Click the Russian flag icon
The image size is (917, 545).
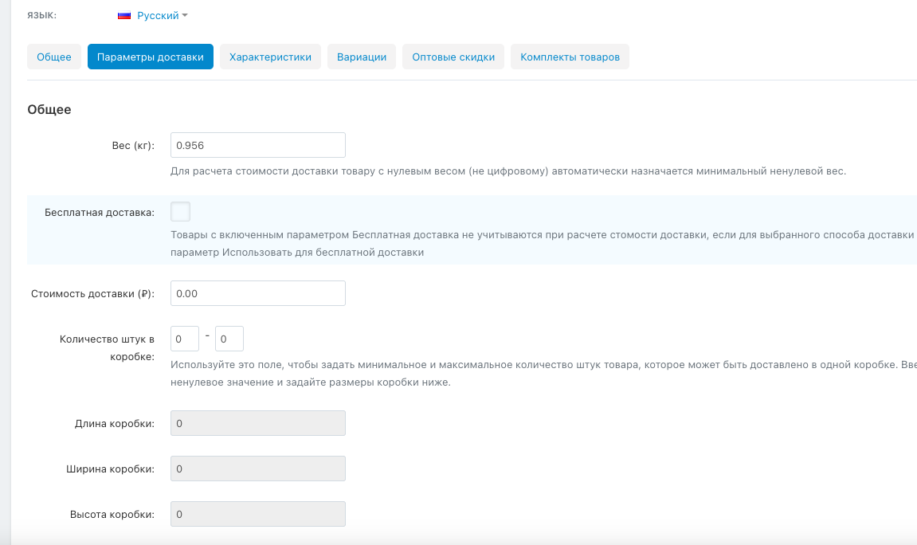pos(123,15)
